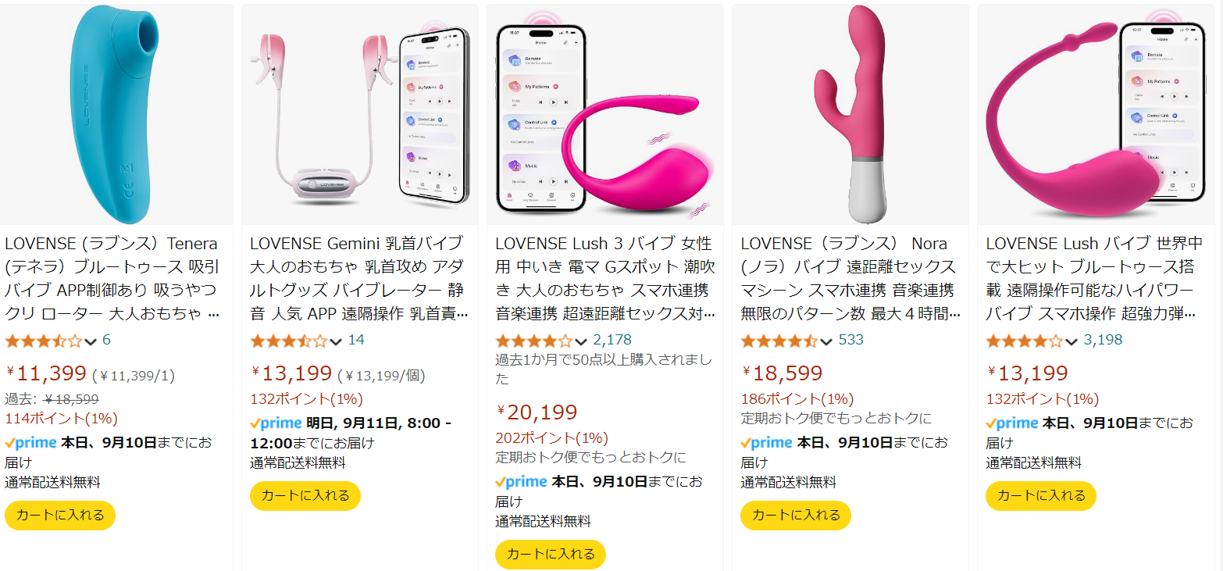The width and height of the screenshot is (1223, 571).
Task: Click the star icons for Gemini product
Action: (x=289, y=341)
